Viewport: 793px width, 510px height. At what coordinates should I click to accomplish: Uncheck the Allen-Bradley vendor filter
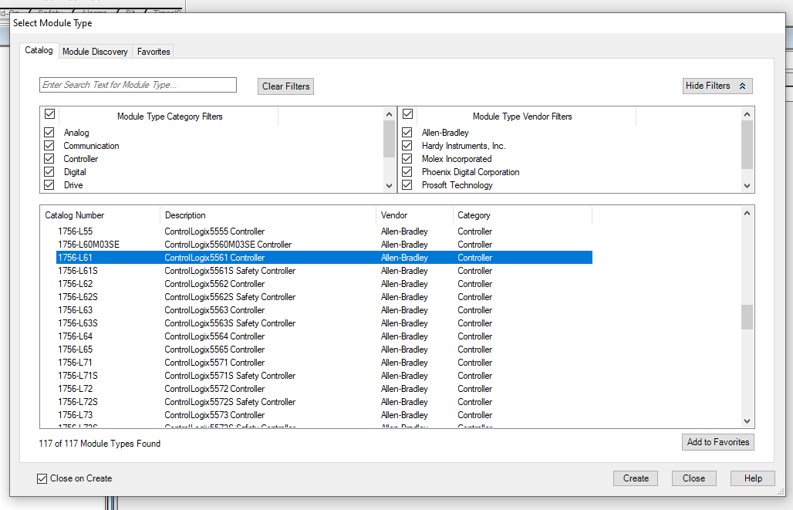(407, 133)
